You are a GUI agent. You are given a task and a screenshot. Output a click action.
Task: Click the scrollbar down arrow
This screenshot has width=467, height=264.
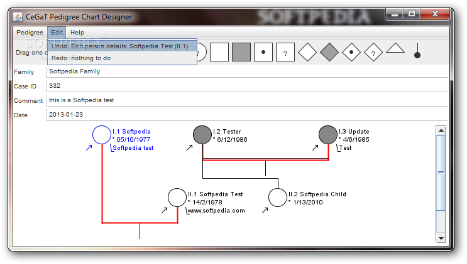(441, 238)
